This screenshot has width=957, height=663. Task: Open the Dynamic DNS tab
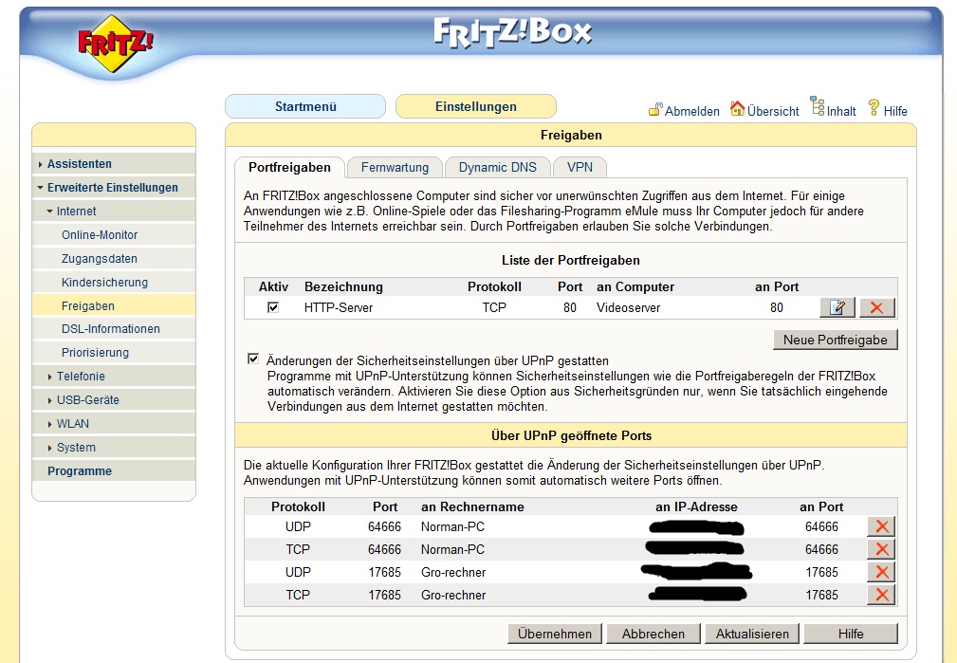click(x=497, y=167)
